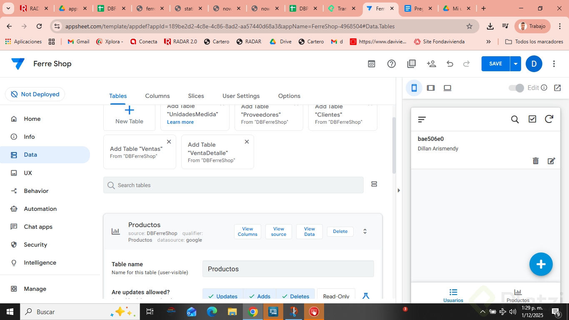
Task: Open the dropdown arrow next to SAVE
Action: coord(516,64)
